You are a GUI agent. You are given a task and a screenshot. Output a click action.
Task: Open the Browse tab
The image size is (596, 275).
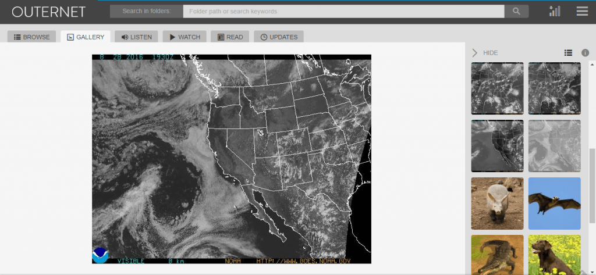(32, 37)
